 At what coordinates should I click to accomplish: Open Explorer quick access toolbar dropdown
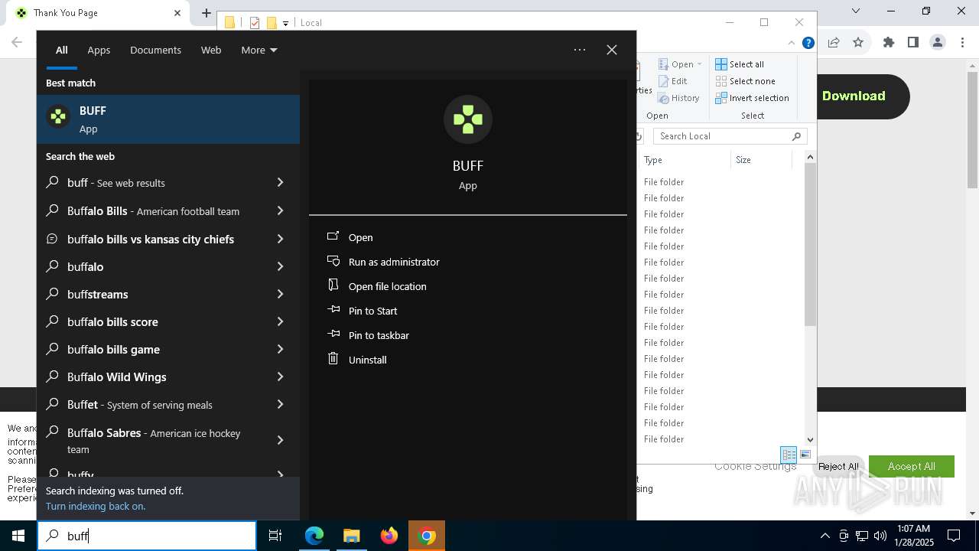tap(285, 23)
